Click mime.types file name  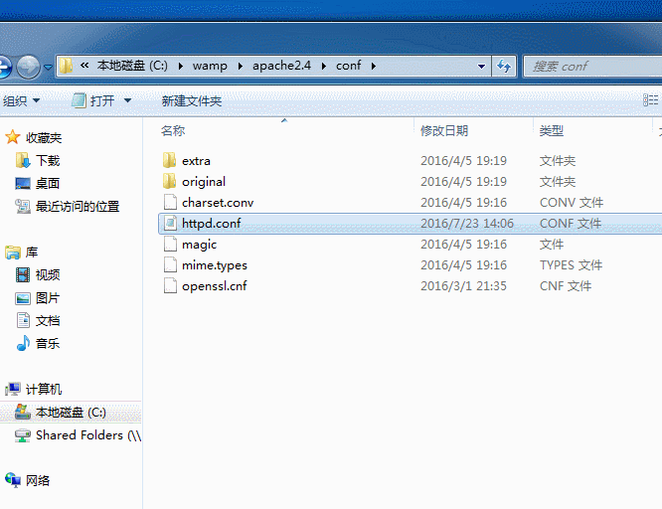pyautogui.click(x=215, y=265)
